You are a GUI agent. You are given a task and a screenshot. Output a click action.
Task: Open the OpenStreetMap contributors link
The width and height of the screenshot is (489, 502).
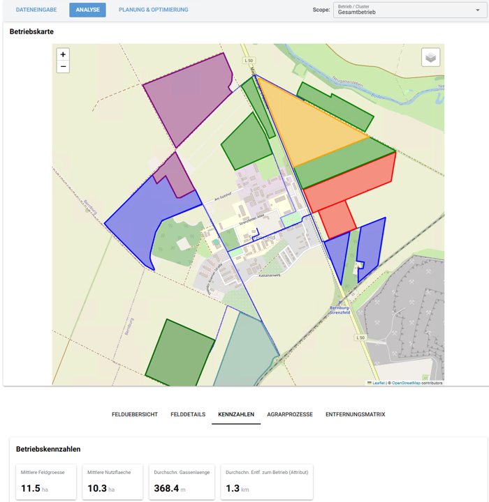(x=405, y=383)
